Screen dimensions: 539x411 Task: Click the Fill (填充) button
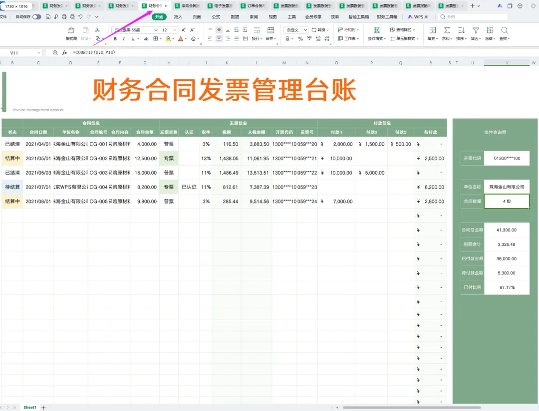[432, 34]
